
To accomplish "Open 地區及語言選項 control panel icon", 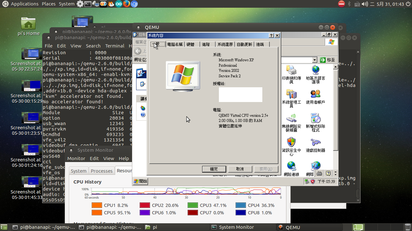I will point(315,74).
